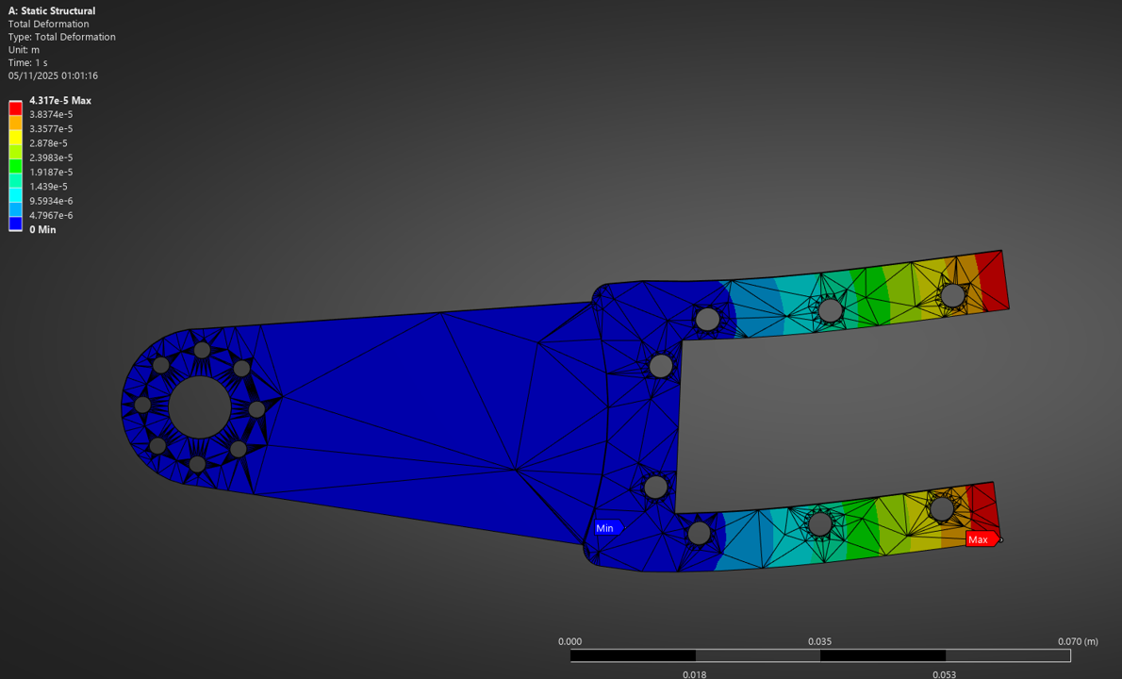
Task: Click the red maximum band in the legend
Action: (13, 108)
